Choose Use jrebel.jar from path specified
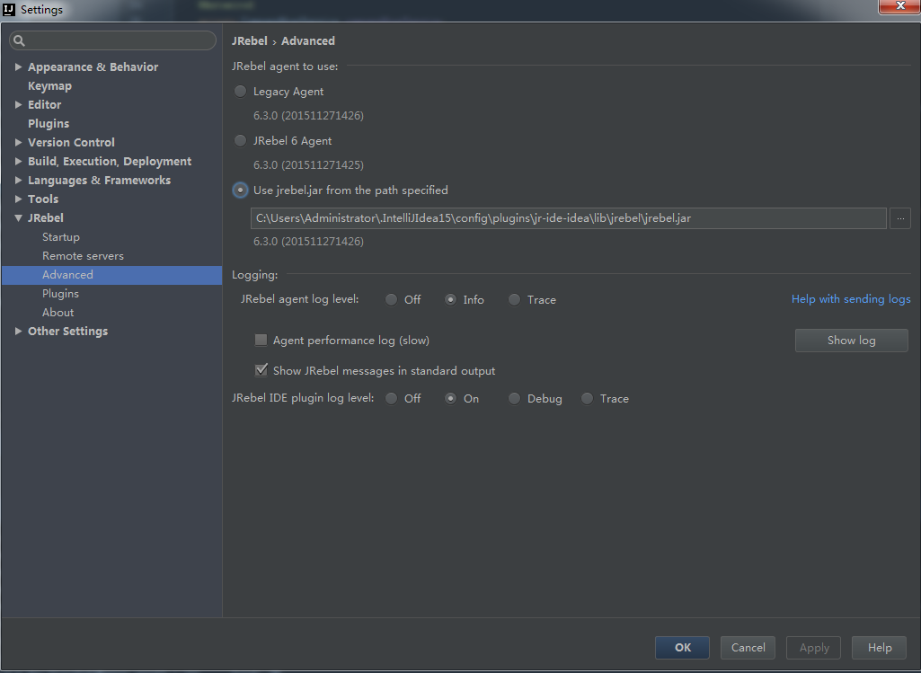The image size is (921, 673). click(240, 190)
